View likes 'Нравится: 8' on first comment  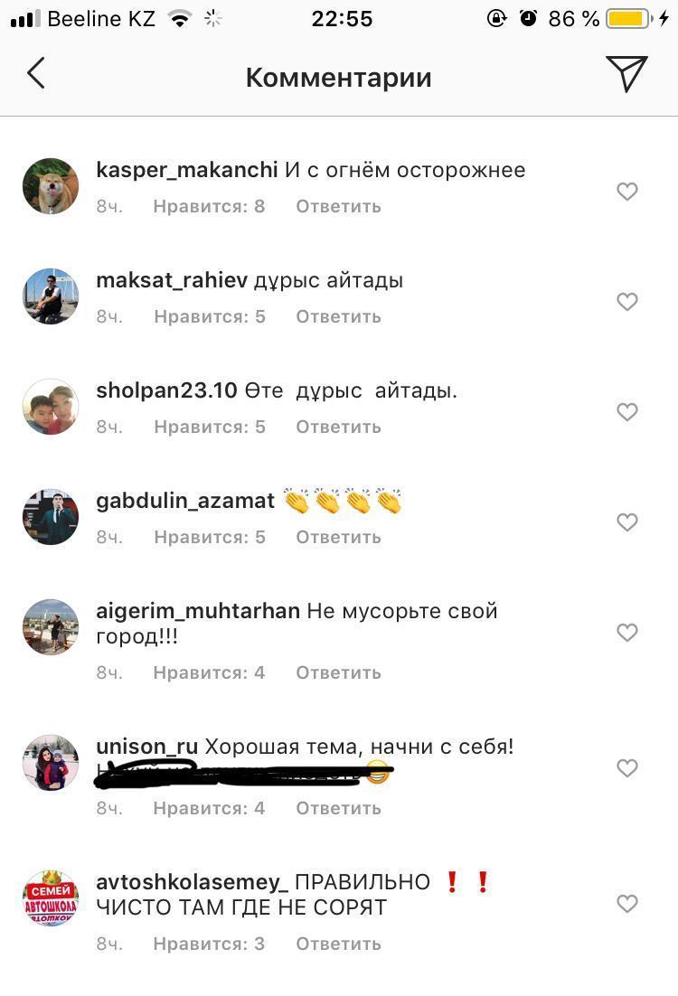pyautogui.click(x=209, y=206)
